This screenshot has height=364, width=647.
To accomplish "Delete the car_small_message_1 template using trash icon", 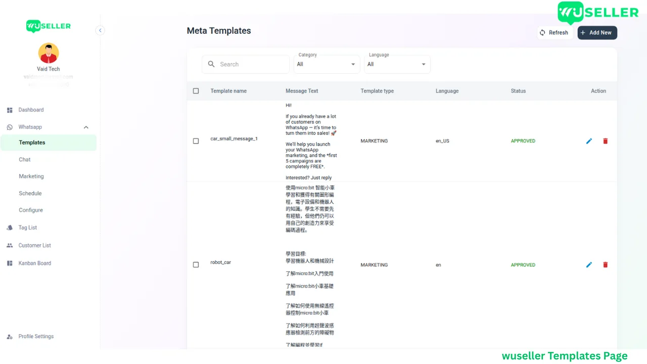I will click(605, 141).
